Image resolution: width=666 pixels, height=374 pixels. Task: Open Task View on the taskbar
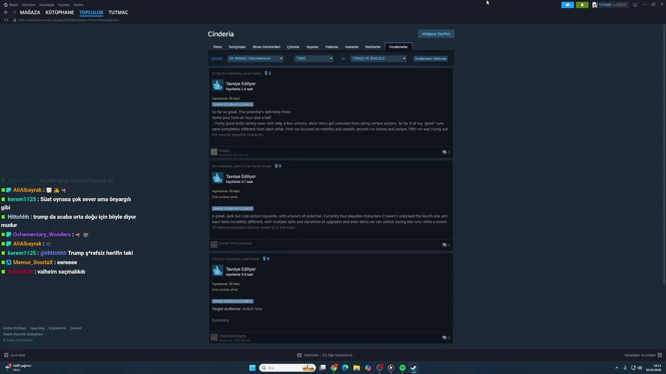click(322, 368)
